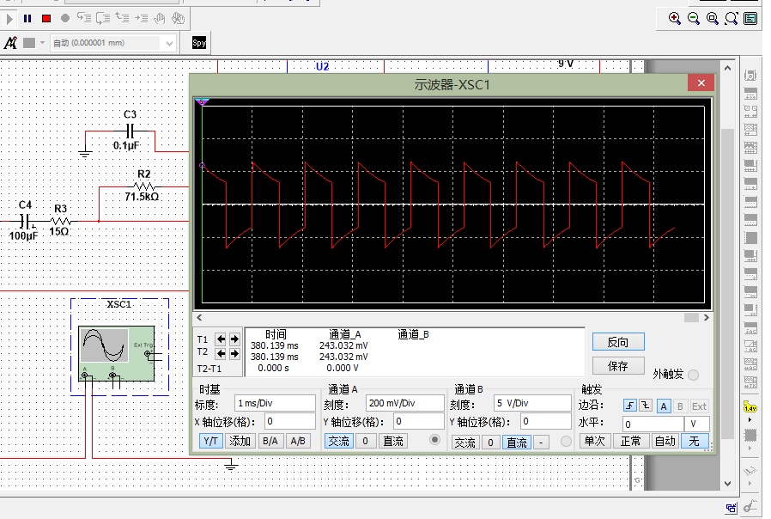Select the multimeter instrument icon
Viewport: 771px width, 519px height.
point(750,76)
